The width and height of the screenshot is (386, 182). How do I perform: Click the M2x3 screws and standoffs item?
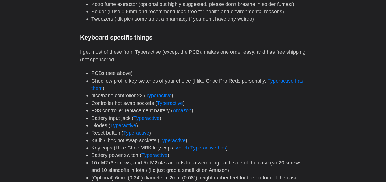coord(196,163)
